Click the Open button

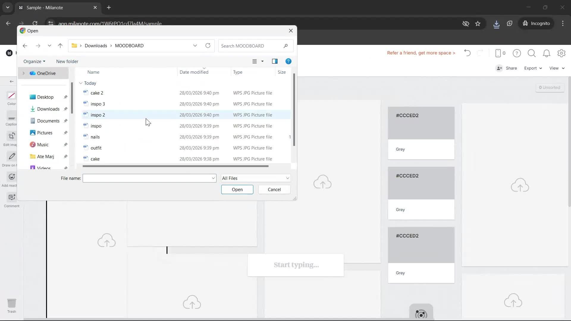point(237,189)
